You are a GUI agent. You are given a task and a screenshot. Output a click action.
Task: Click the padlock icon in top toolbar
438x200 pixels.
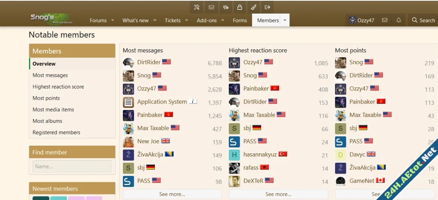click(x=239, y=7)
